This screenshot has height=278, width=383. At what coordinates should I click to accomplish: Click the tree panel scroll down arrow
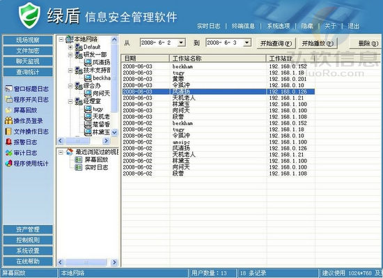click(x=114, y=132)
